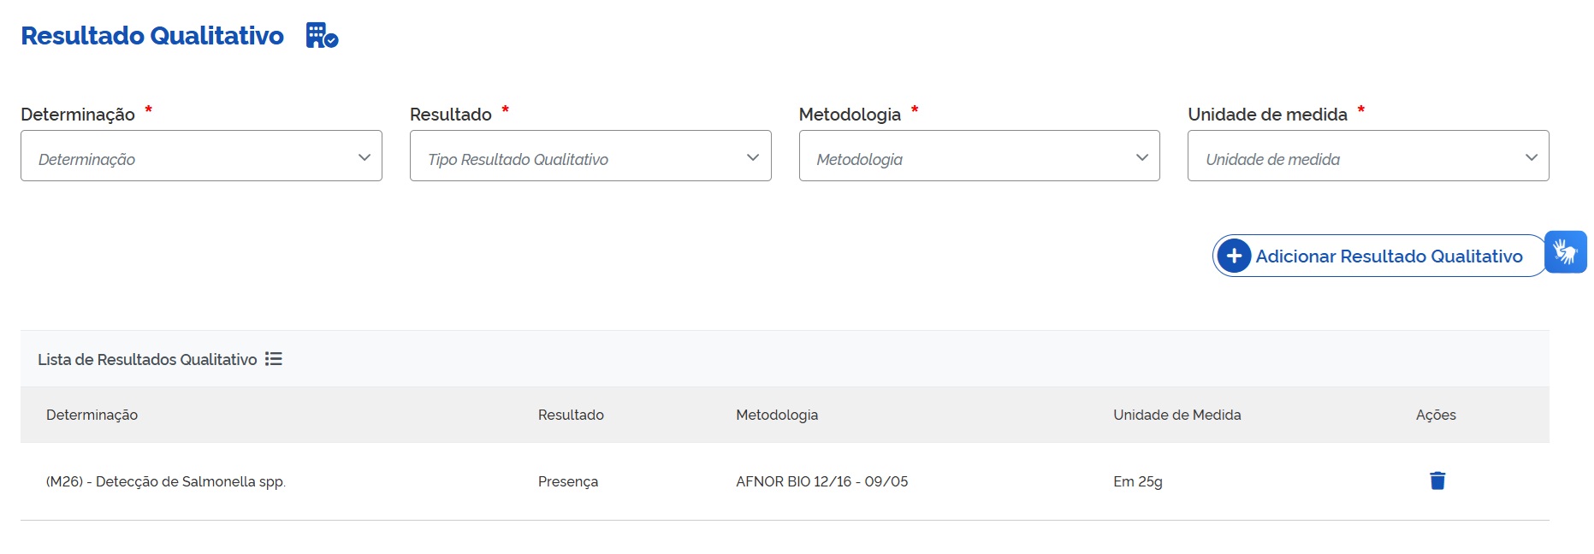1594x554 pixels.
Task: Open the Metodologia dropdown
Action: 979,156
